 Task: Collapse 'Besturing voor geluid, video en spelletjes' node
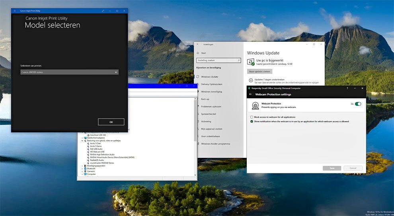coord(82,141)
